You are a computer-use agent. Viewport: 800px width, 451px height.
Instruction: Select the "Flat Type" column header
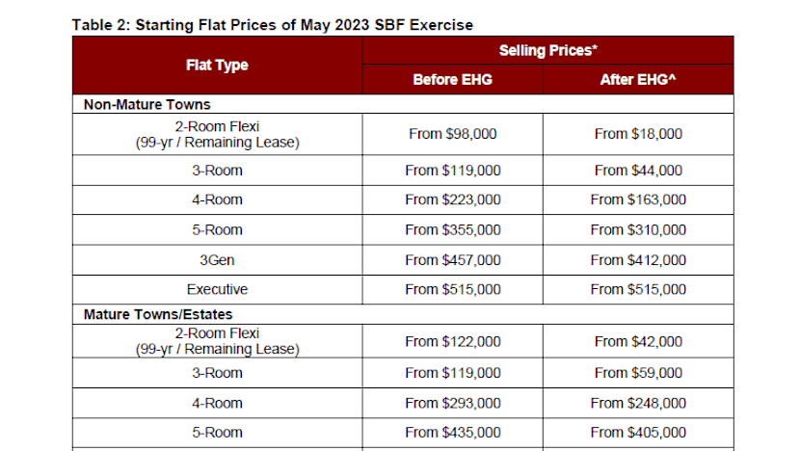(x=217, y=66)
